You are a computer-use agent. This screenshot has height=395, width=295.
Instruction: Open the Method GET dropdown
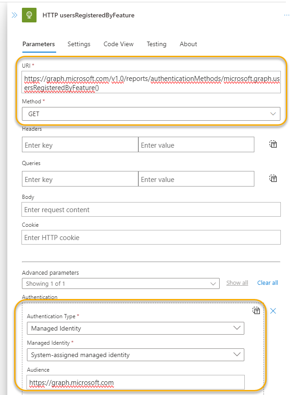click(x=151, y=114)
